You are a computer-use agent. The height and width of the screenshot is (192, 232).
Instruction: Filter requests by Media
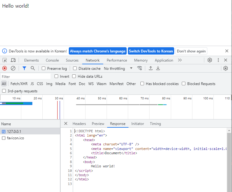[60, 84]
